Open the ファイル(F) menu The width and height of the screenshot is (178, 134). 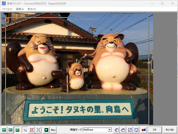(x=7, y=9)
